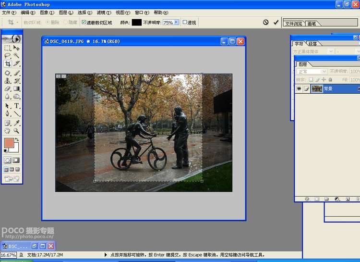Open the white background color picker
The height and width of the screenshot is (262, 360).
(x=15, y=149)
